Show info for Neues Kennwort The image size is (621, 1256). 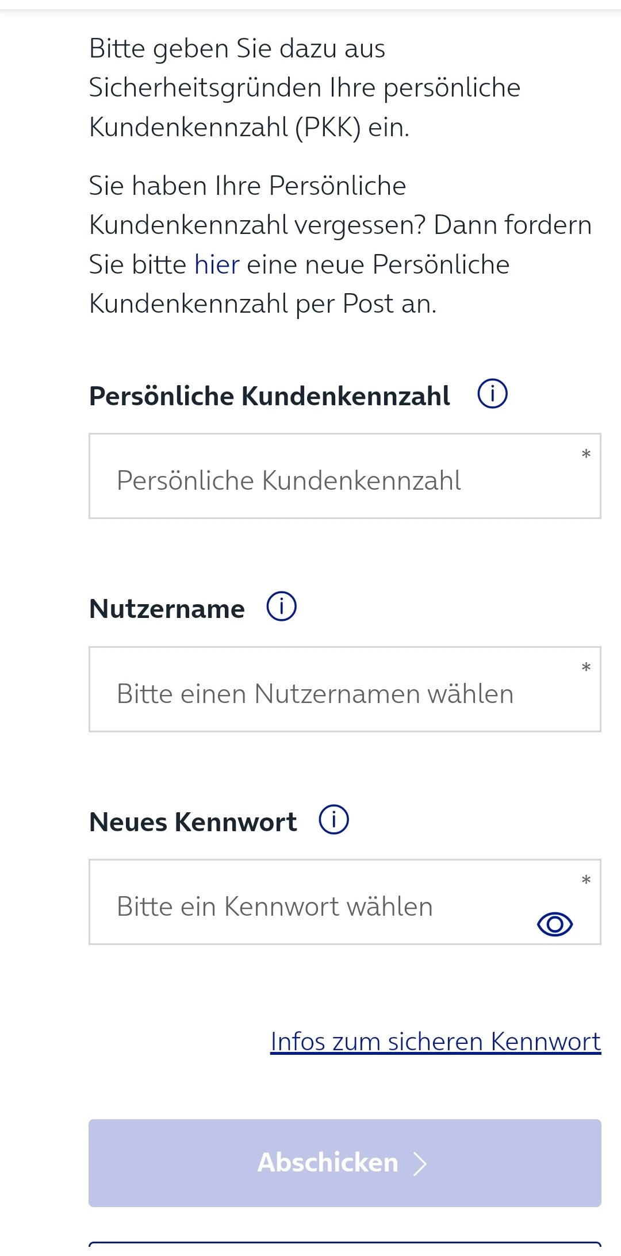(334, 820)
